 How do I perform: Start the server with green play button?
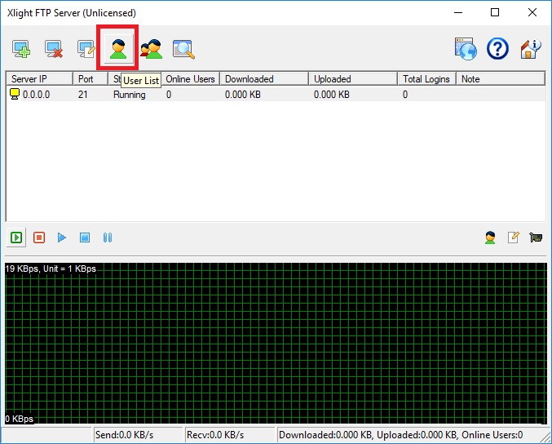tap(15, 238)
